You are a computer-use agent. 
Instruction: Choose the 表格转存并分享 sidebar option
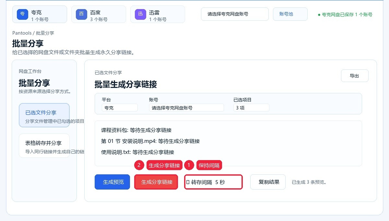(44, 146)
